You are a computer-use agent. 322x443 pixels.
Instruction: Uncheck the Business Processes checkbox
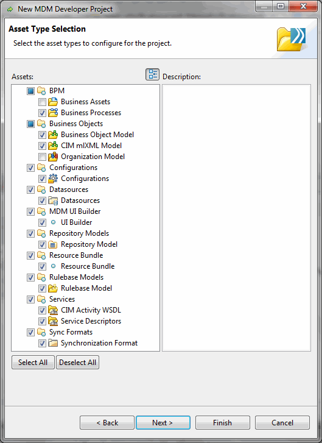(43, 113)
